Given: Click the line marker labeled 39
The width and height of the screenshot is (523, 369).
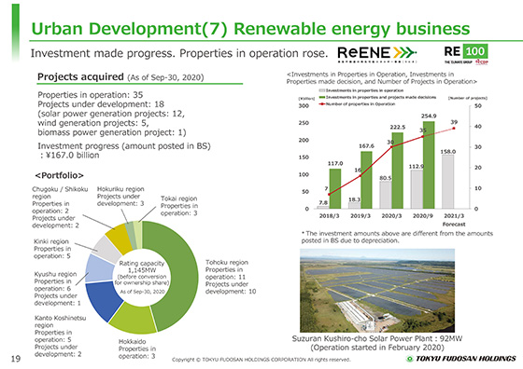Looking at the screenshot, I should coord(454,128).
